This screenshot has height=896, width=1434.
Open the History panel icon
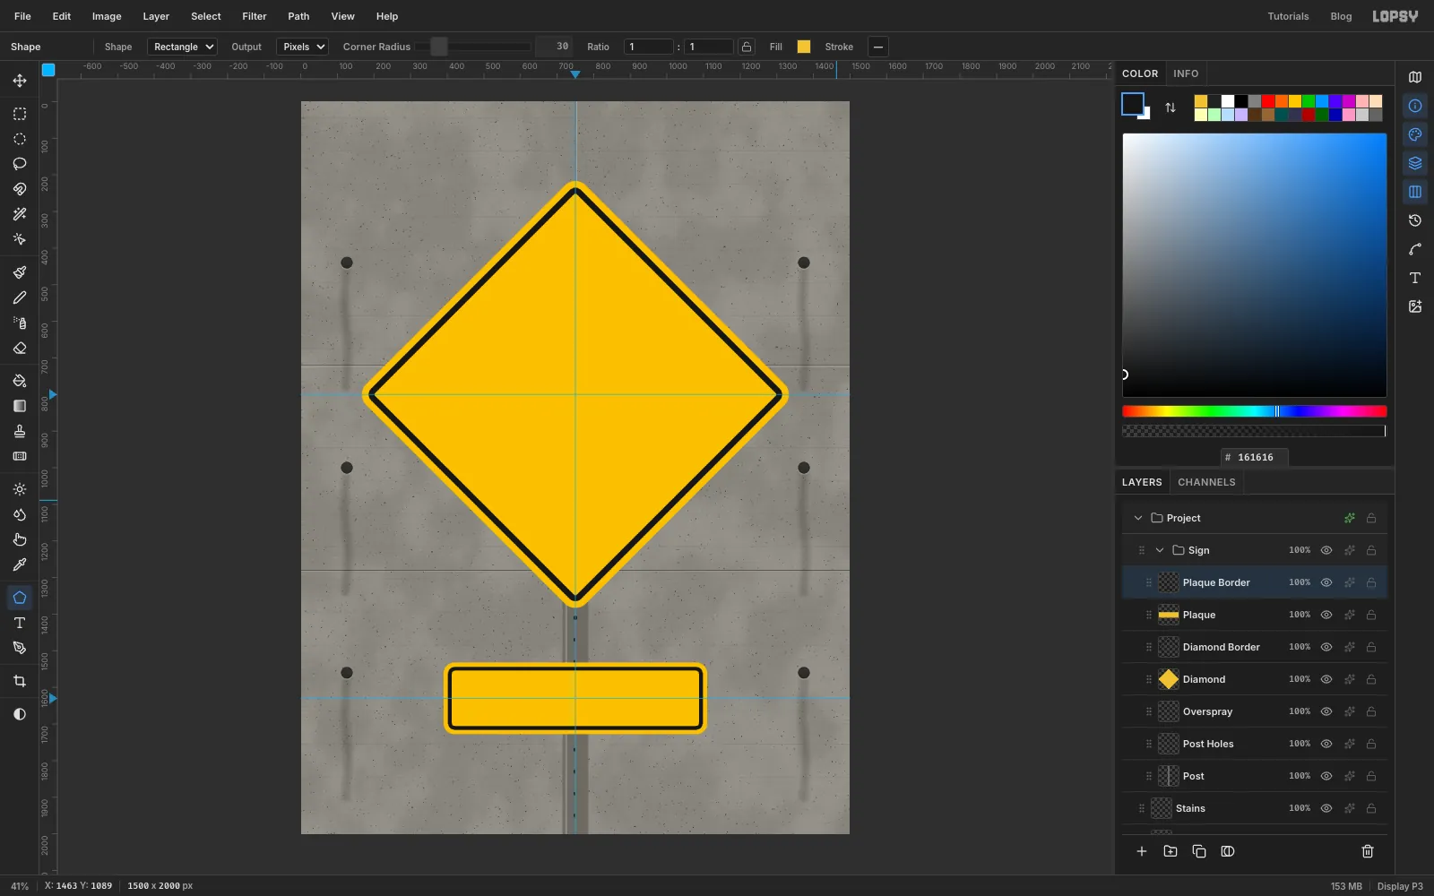(1415, 220)
